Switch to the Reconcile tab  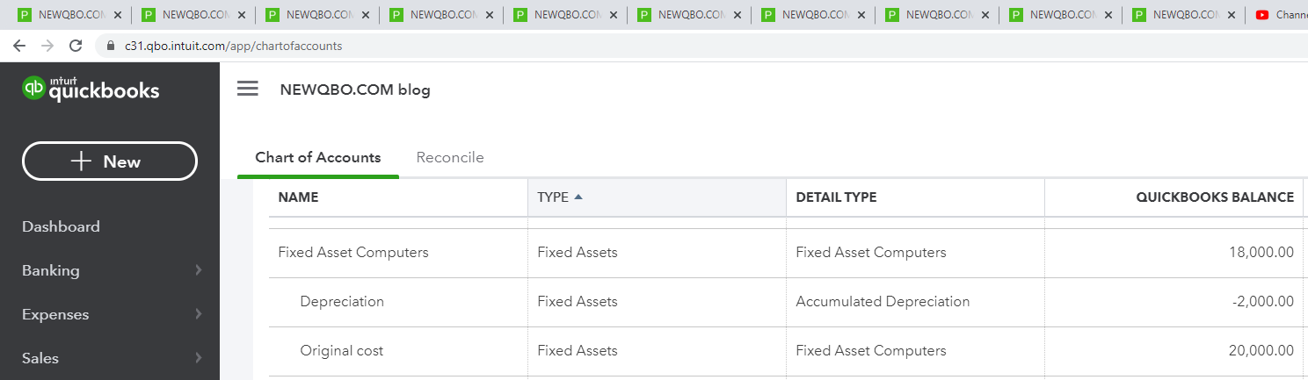pos(450,158)
